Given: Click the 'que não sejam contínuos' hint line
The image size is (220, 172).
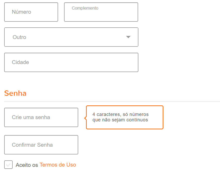Looking at the screenshot, I should click(x=120, y=120).
